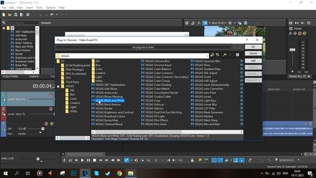Open Skype from the Windows taskbar
316x178 pixels.
coord(97,174)
